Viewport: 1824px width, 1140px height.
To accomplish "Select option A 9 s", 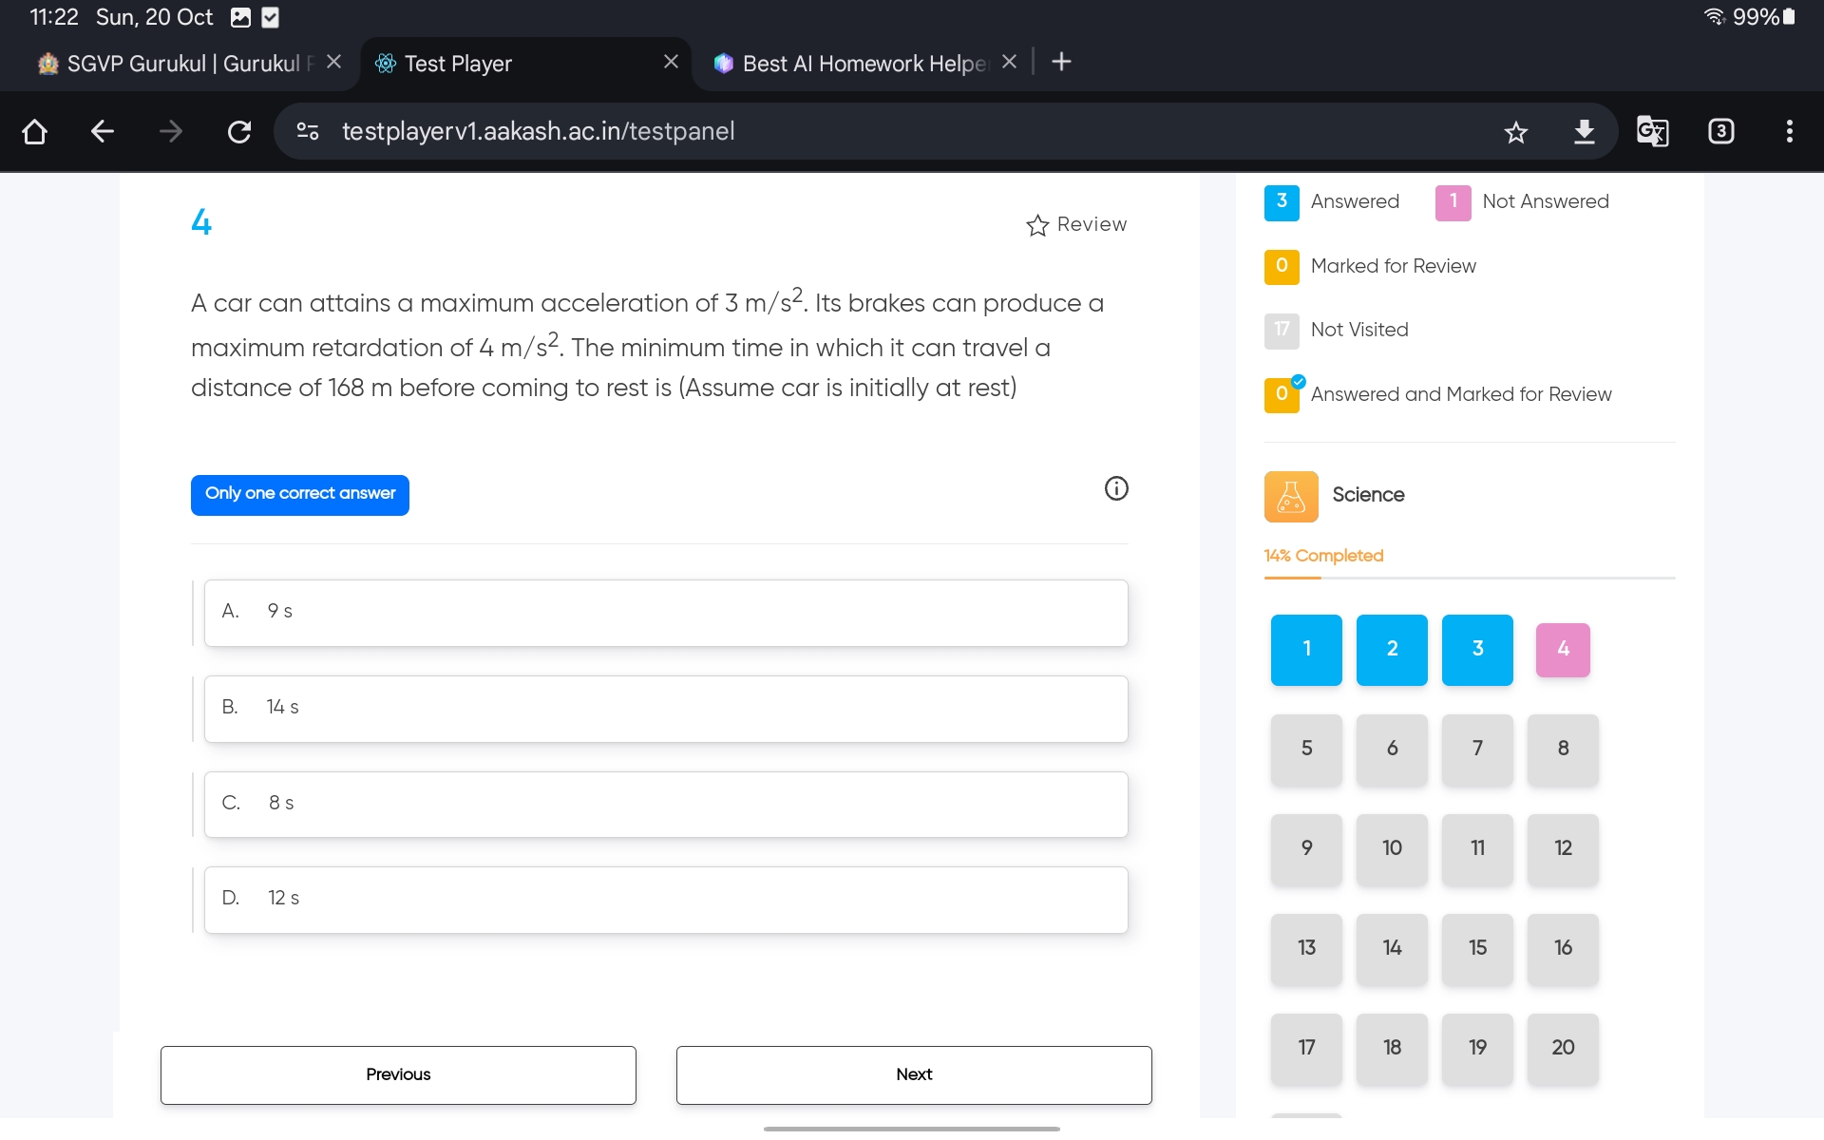I will pos(666,613).
